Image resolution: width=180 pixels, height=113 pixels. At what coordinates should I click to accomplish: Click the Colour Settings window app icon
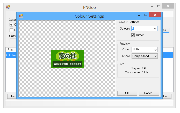pyautogui.click(x=21, y=16)
